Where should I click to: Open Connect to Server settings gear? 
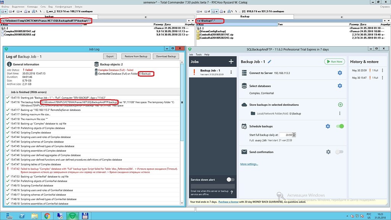339,73
